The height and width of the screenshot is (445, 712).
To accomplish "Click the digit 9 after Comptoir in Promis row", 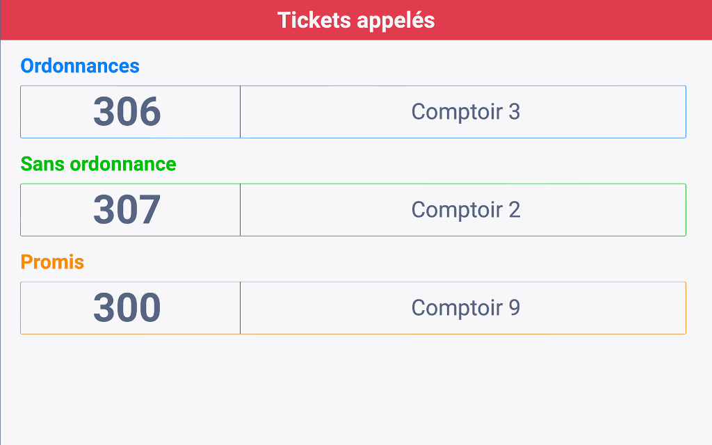I will point(514,308).
